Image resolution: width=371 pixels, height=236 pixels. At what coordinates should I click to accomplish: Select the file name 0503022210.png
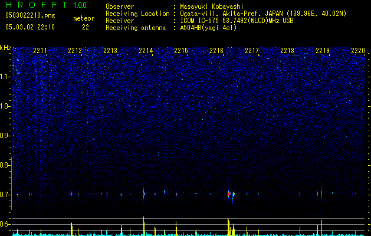click(x=30, y=15)
